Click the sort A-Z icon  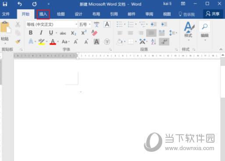[x=154, y=42]
